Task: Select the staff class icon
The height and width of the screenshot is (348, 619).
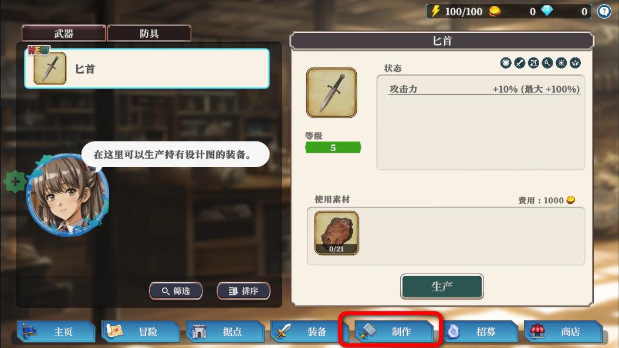Action: tap(547, 63)
